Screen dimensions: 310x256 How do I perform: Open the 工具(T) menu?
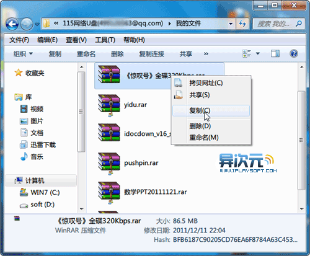105,40
